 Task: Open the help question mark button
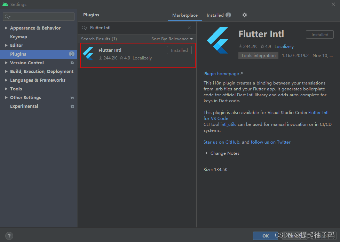(x=9, y=236)
